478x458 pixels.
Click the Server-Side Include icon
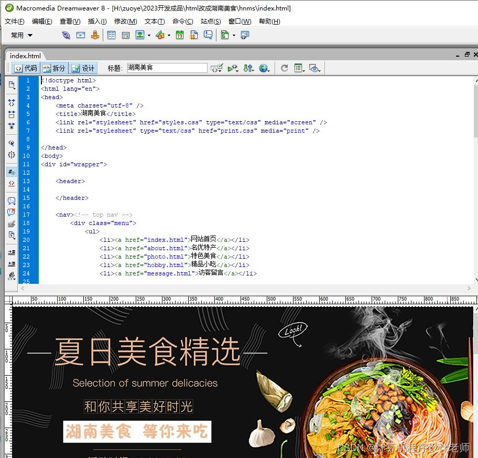193,35
